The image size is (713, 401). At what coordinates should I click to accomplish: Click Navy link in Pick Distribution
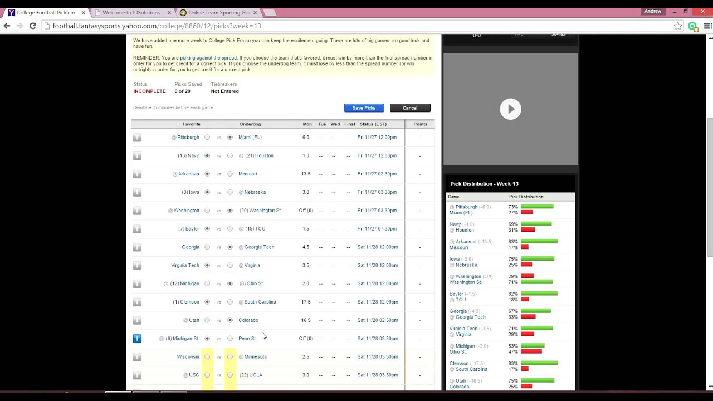point(455,224)
